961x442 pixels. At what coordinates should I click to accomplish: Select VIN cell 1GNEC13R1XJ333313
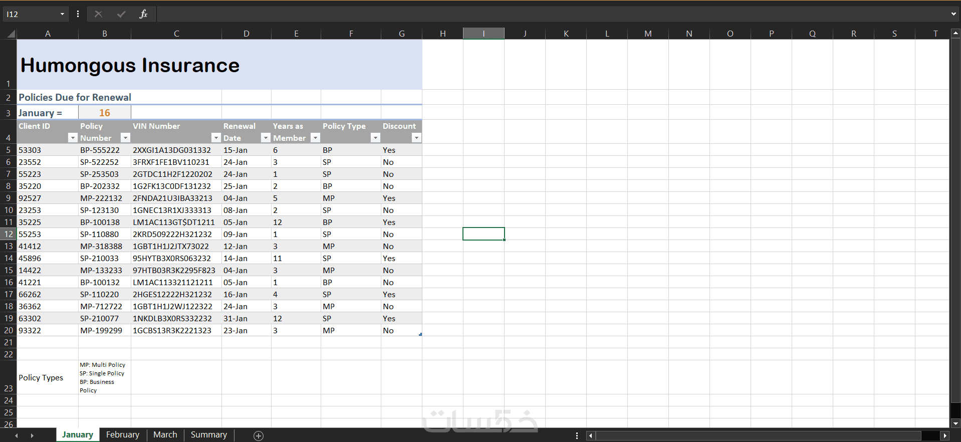[176, 210]
